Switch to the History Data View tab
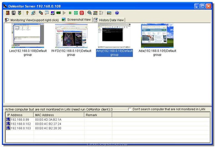 tap(109, 20)
